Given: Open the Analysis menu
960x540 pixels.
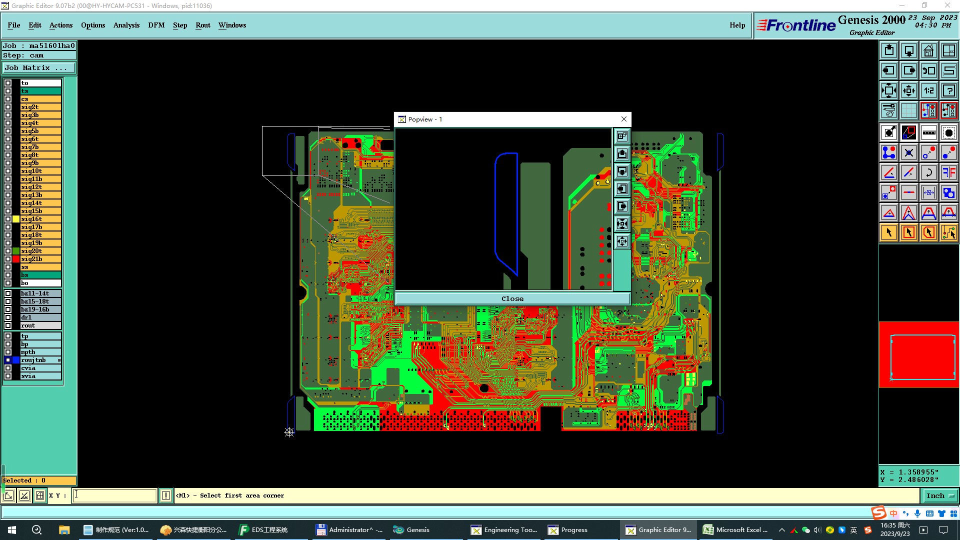Looking at the screenshot, I should tap(126, 25).
